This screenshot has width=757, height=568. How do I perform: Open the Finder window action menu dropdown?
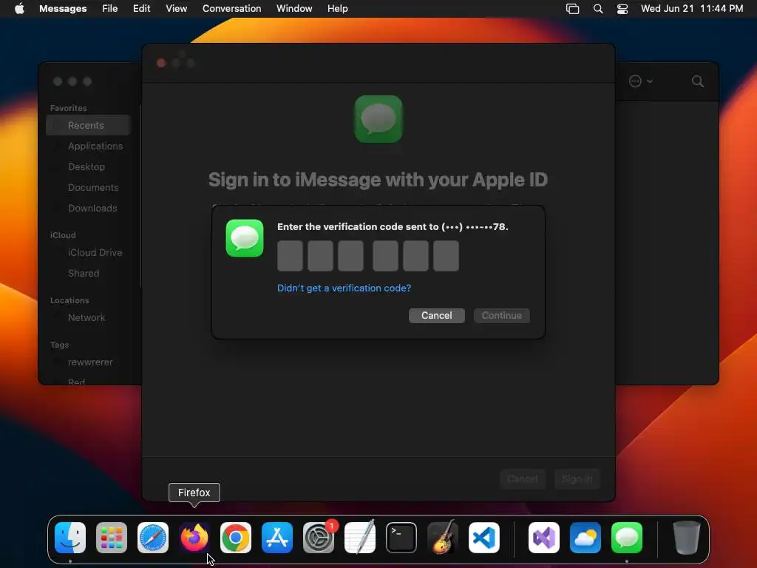point(641,81)
